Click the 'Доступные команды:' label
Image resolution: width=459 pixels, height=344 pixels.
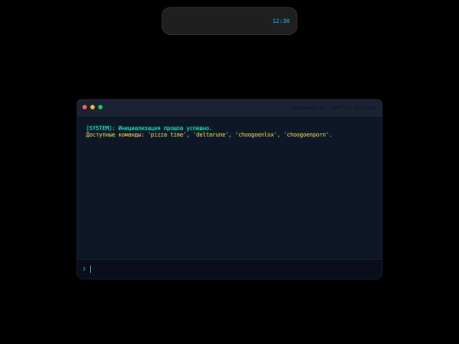coord(115,135)
